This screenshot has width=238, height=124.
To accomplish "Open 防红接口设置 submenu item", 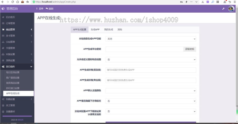I will 18,88.
